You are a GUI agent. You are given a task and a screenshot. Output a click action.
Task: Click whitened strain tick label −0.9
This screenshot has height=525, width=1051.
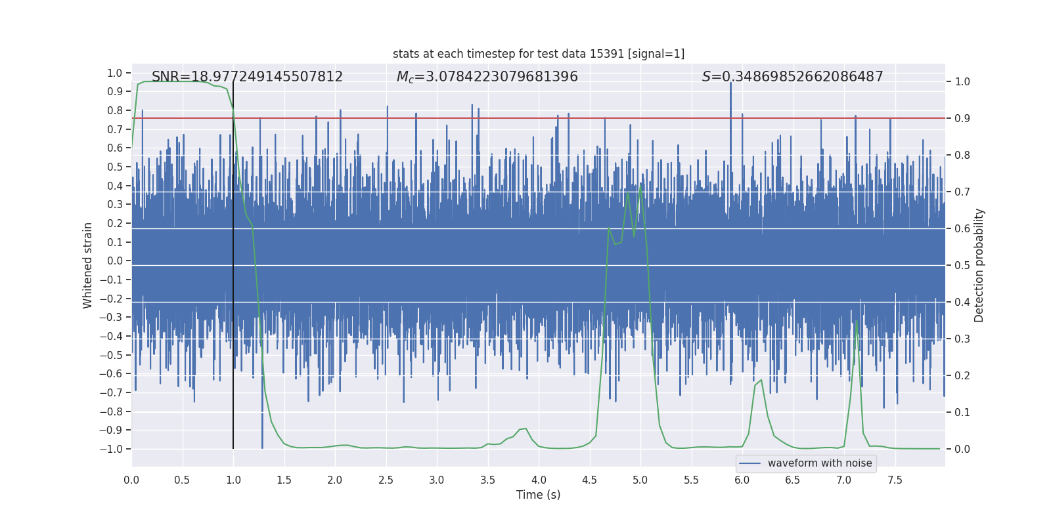pos(111,430)
